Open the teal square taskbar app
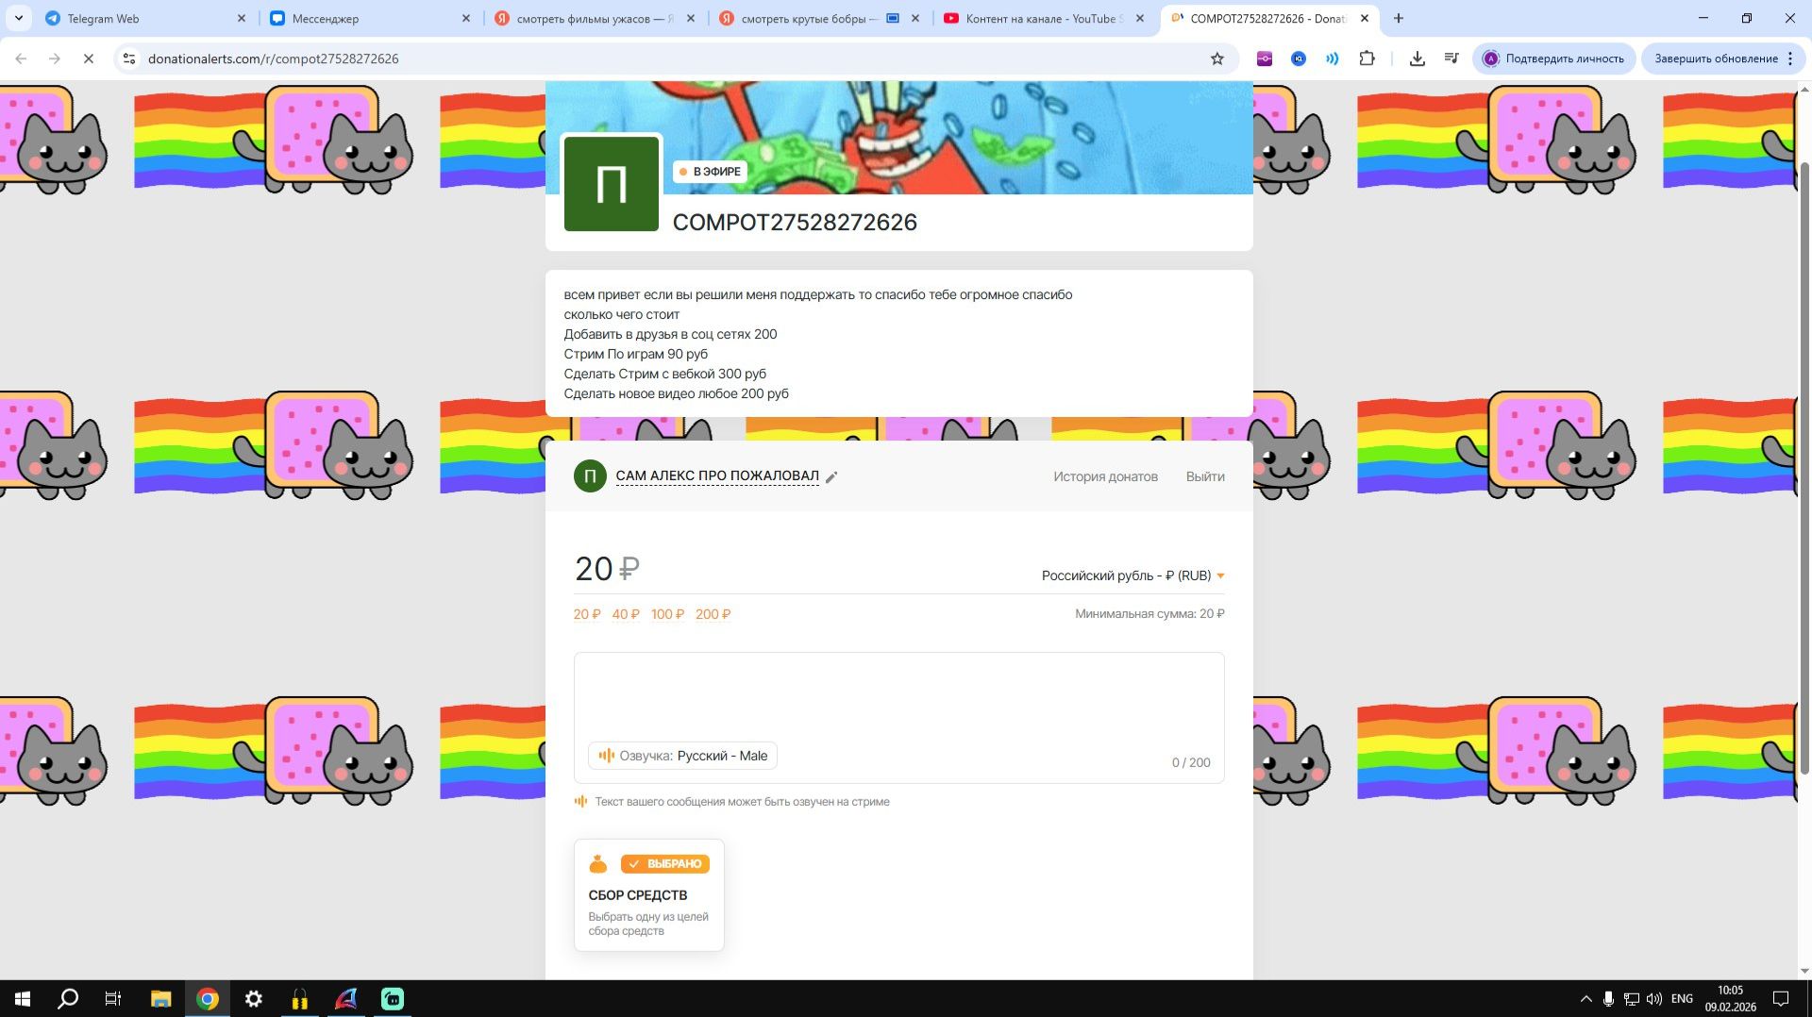 (x=392, y=998)
